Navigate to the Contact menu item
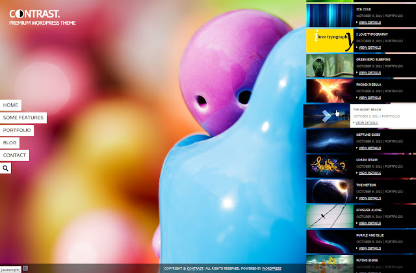This screenshot has width=416, height=273. (x=14, y=155)
